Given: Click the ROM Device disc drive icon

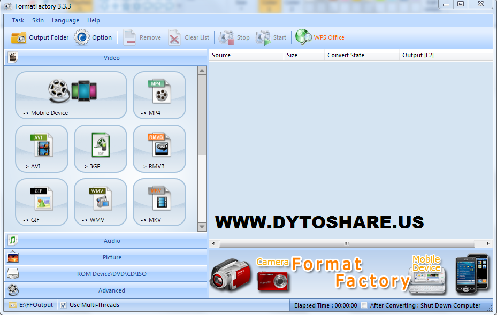Looking at the screenshot, I should tap(13, 273).
